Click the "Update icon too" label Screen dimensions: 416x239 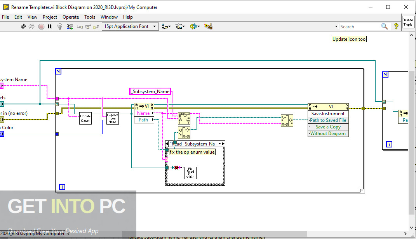349,39
